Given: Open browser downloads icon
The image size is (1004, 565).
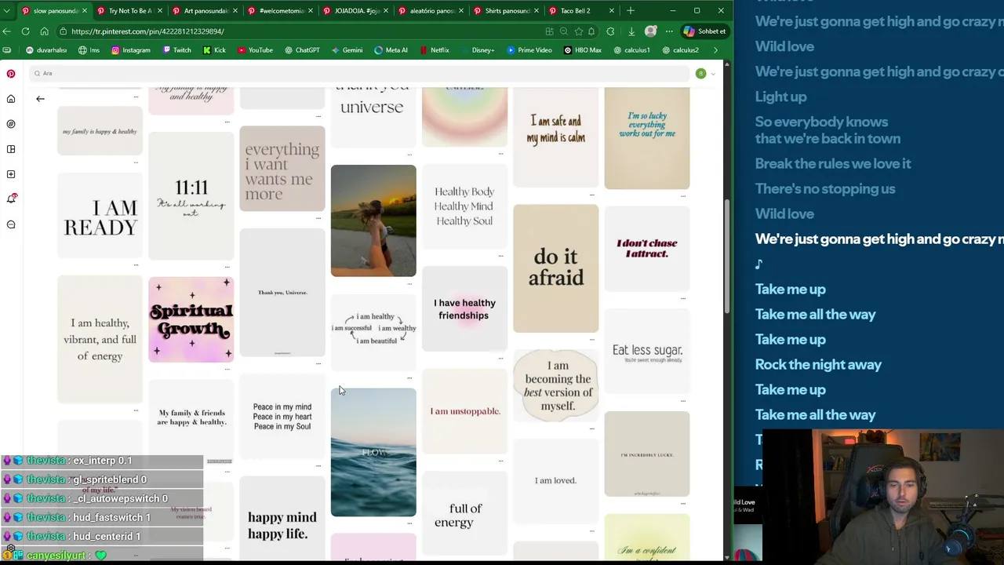Looking at the screenshot, I should (631, 31).
